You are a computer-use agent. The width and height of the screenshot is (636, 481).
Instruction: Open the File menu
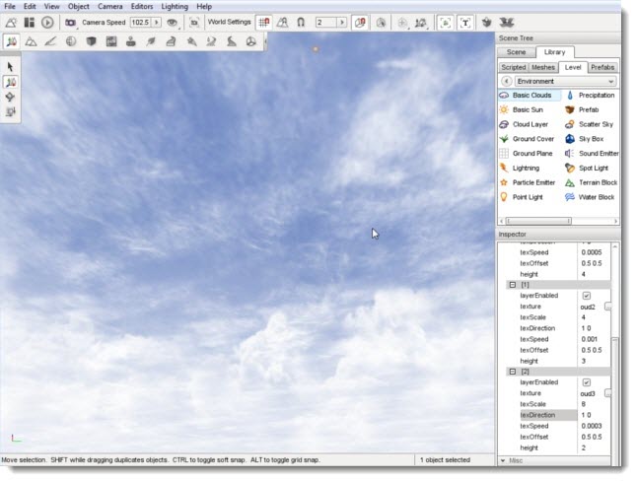pyautogui.click(x=10, y=7)
